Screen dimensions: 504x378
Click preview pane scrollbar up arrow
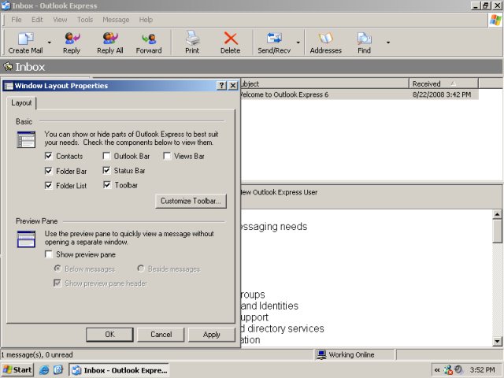(497, 214)
